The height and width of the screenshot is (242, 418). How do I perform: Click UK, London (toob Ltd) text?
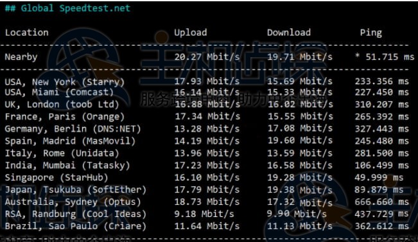[62, 105]
